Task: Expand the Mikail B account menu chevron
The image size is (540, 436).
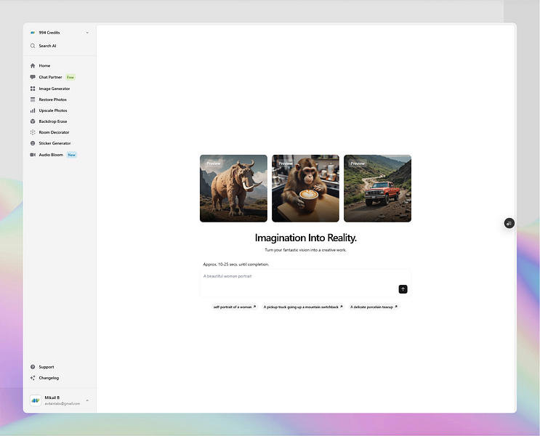Action: (x=87, y=400)
